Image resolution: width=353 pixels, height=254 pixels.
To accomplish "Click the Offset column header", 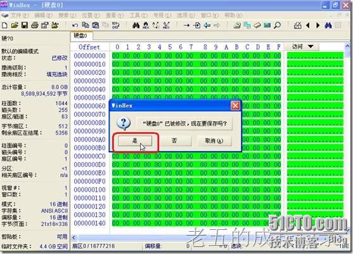I will coord(89,47).
